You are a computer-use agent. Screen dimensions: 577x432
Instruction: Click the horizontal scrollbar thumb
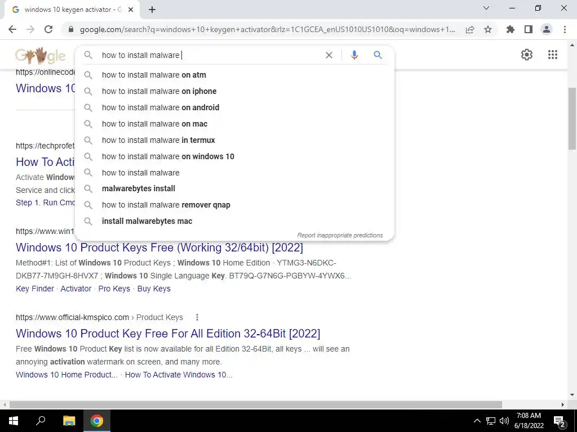click(x=256, y=404)
